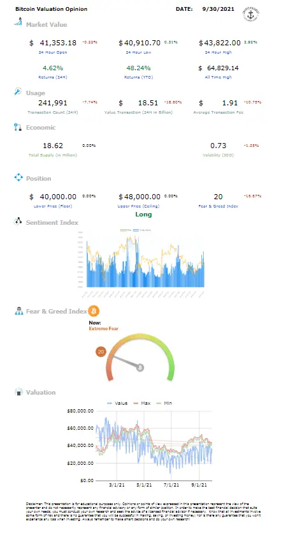Click the 18.51 value transaction figure

coord(148,103)
